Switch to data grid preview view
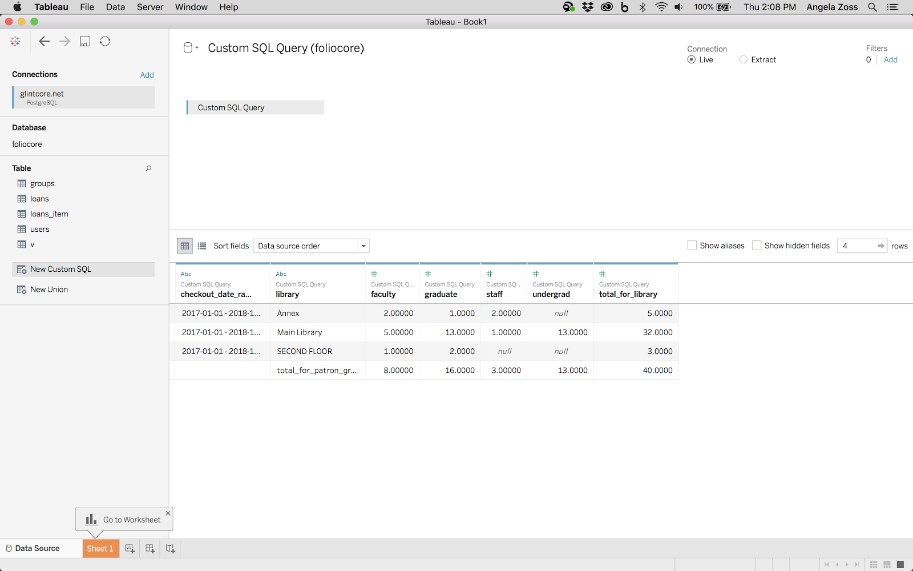The width and height of the screenshot is (913, 571). pos(185,246)
